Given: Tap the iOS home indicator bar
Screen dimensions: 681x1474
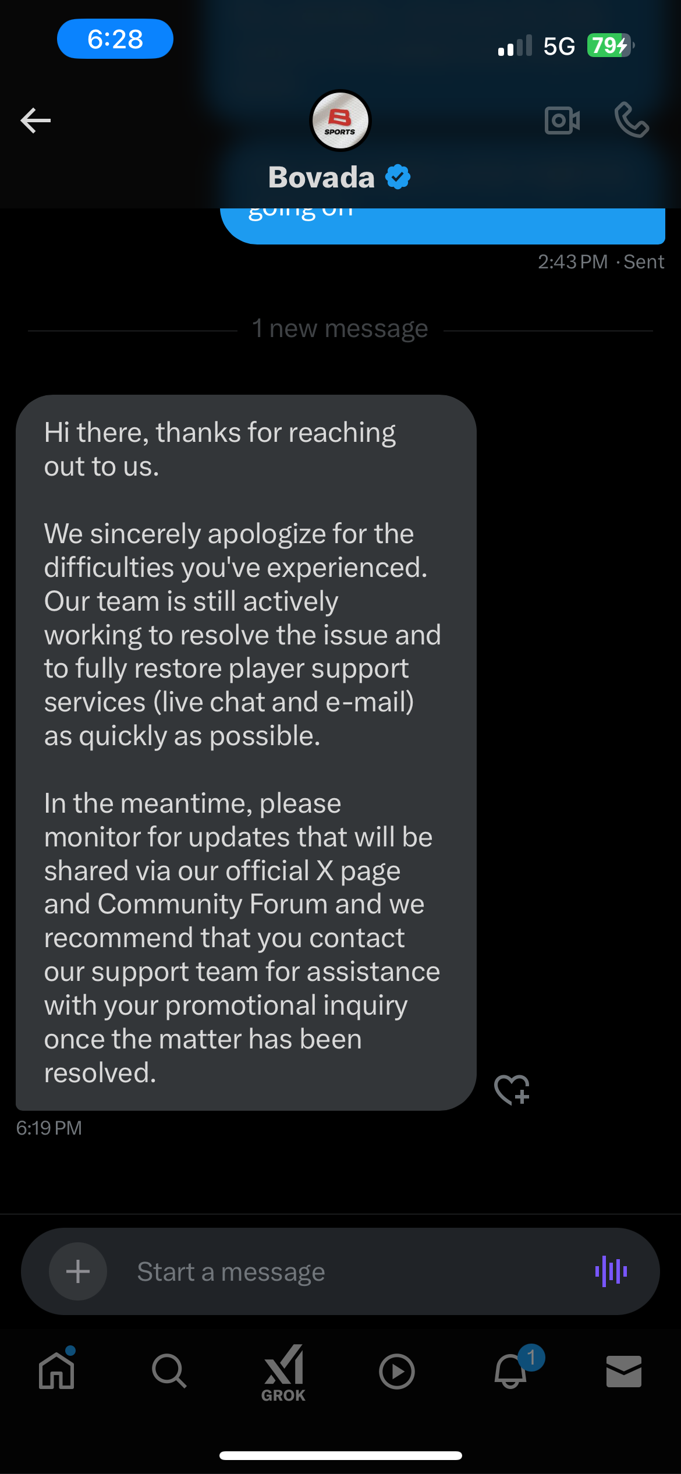Looking at the screenshot, I should (x=340, y=1455).
